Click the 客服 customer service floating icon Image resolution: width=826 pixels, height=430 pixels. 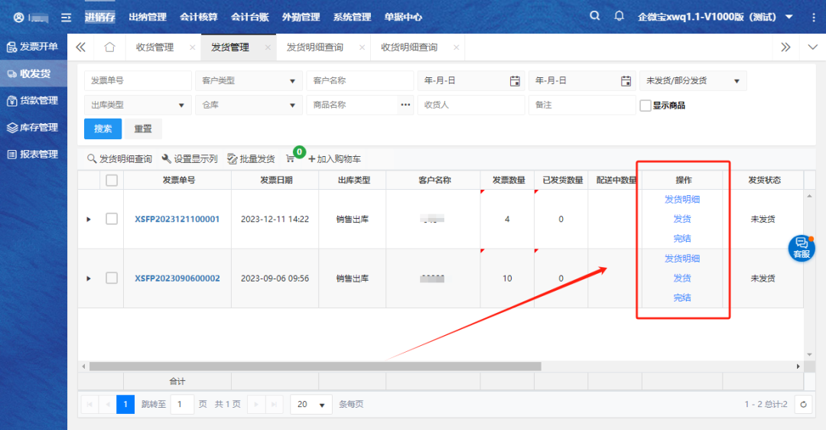click(x=801, y=248)
